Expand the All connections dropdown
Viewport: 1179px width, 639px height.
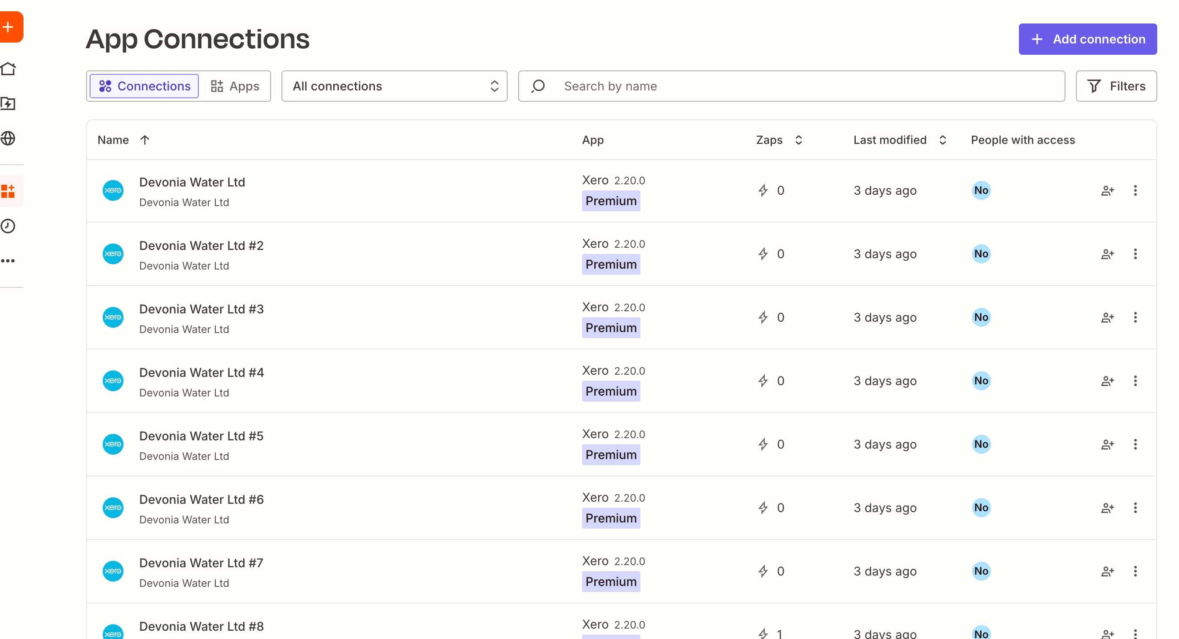[x=394, y=86]
